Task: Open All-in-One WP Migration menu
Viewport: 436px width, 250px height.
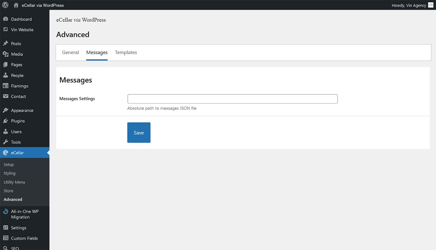Action: (x=25, y=214)
